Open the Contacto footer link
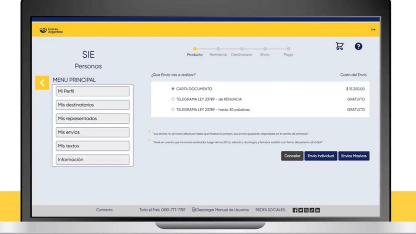 click(104, 210)
